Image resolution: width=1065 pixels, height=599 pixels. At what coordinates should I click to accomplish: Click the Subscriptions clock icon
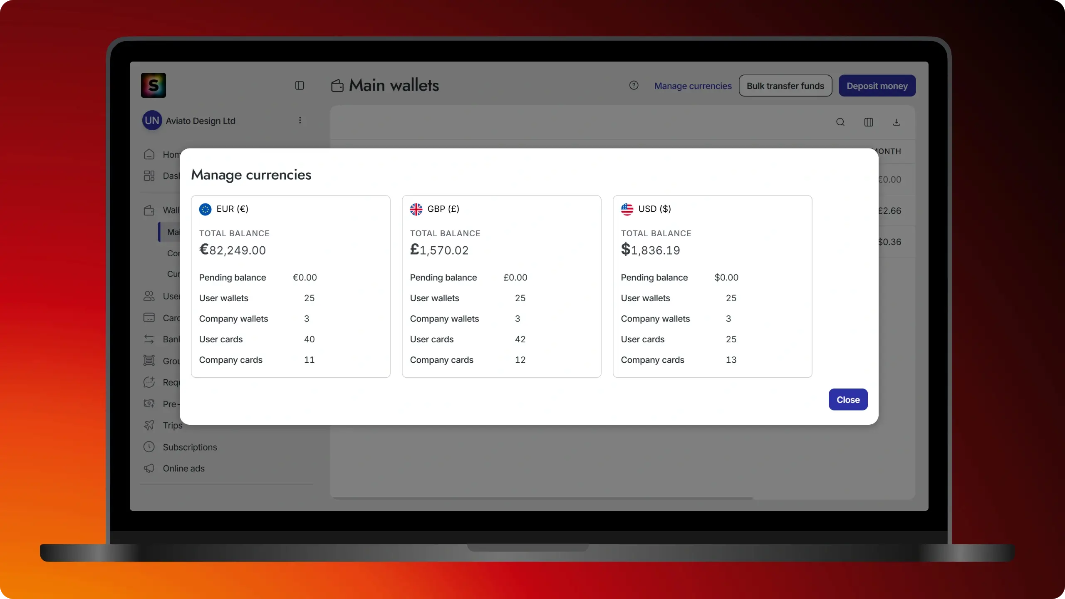(149, 447)
